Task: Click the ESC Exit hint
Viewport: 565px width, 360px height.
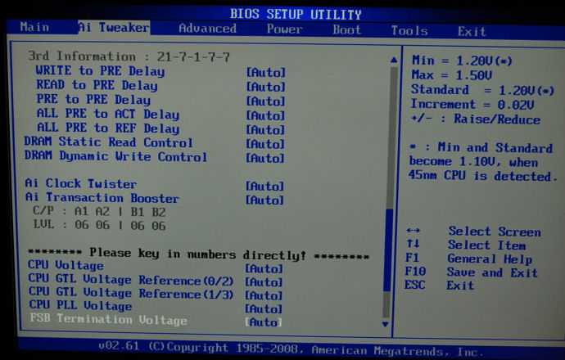Action: (439, 286)
